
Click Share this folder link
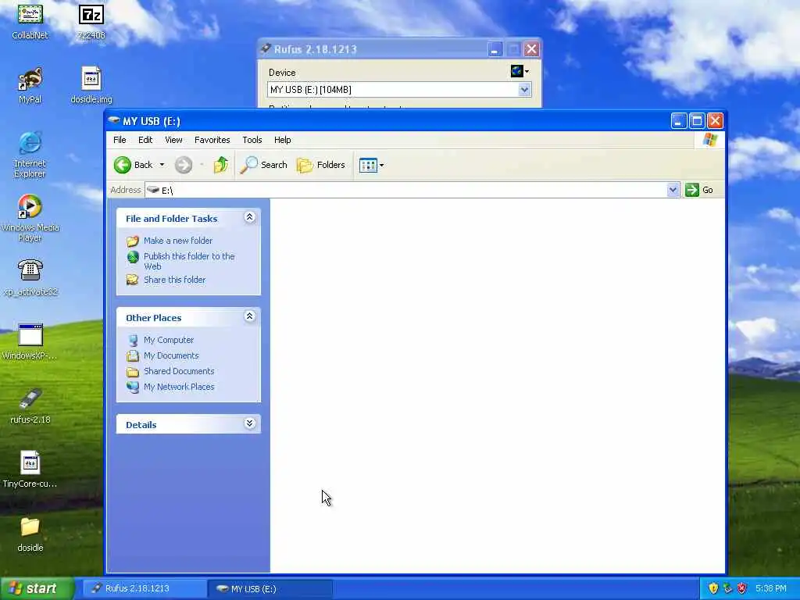pos(174,280)
